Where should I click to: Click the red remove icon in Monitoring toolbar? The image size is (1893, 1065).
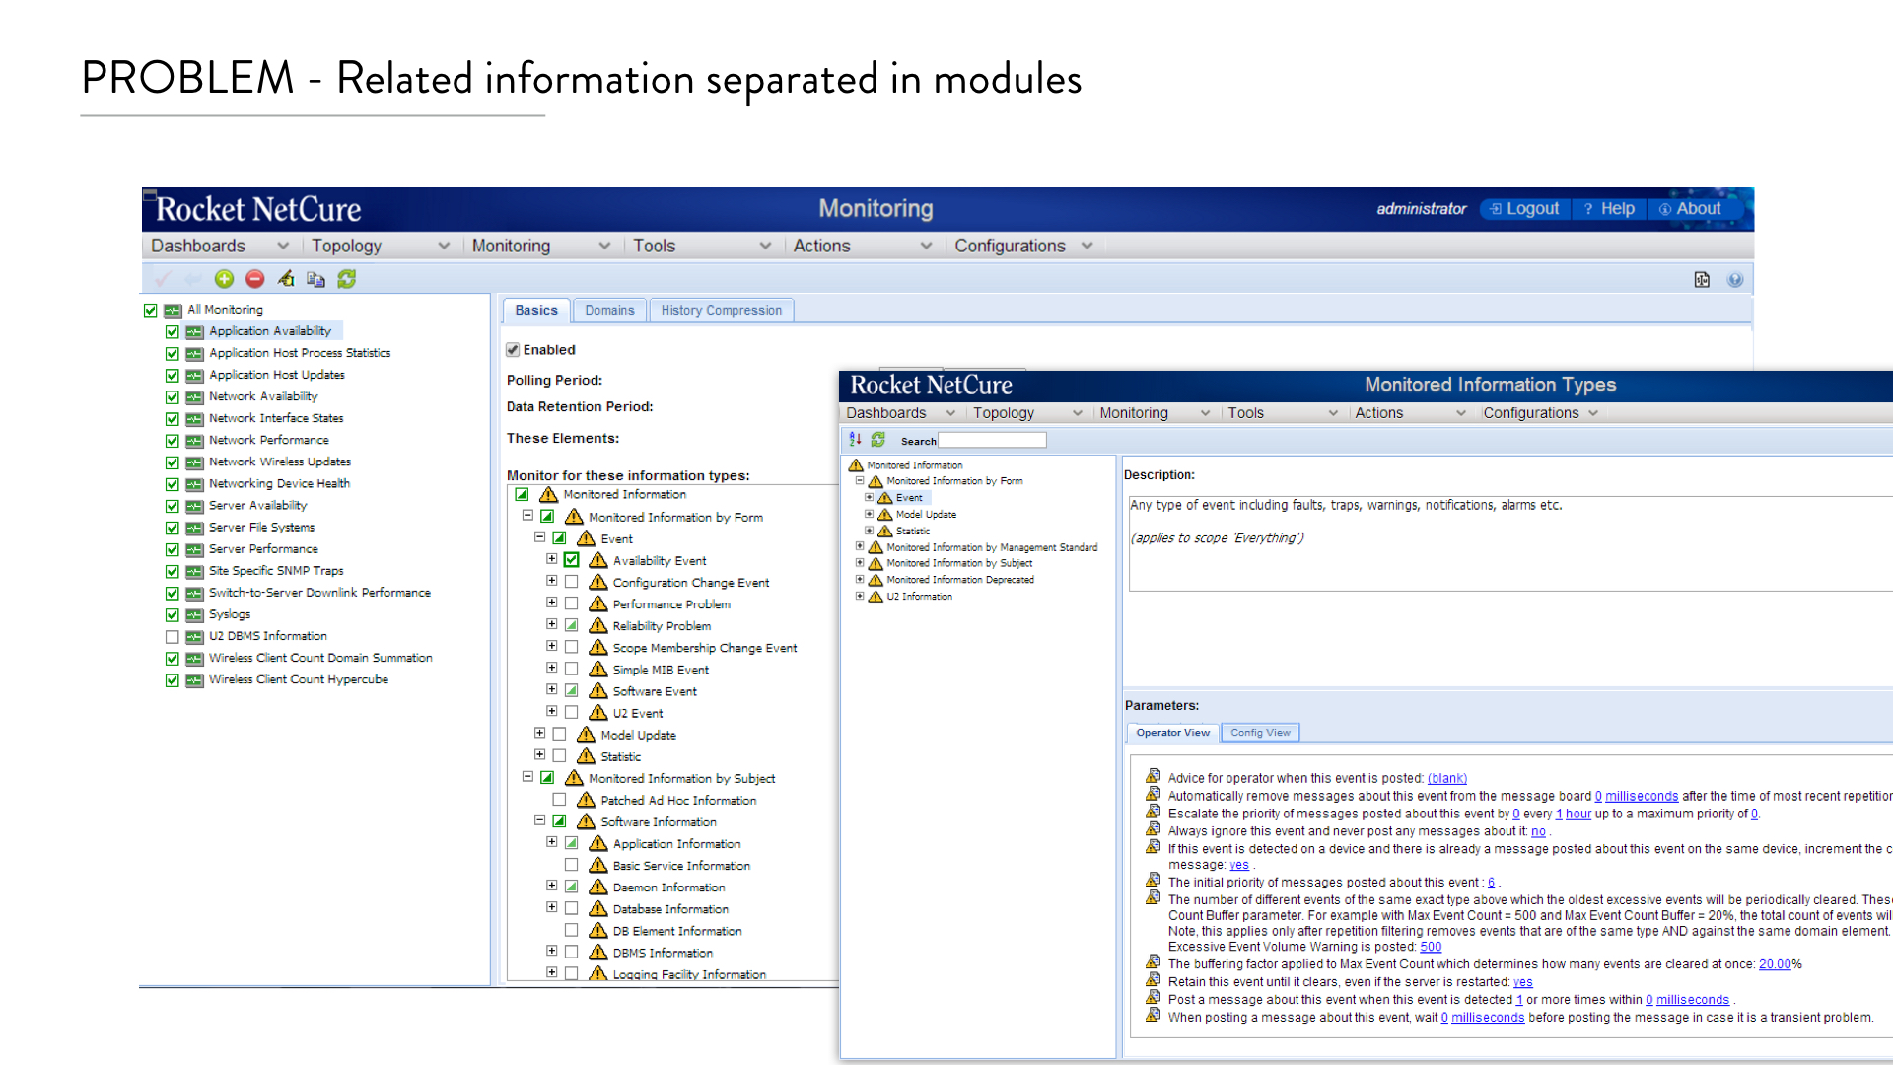point(254,279)
